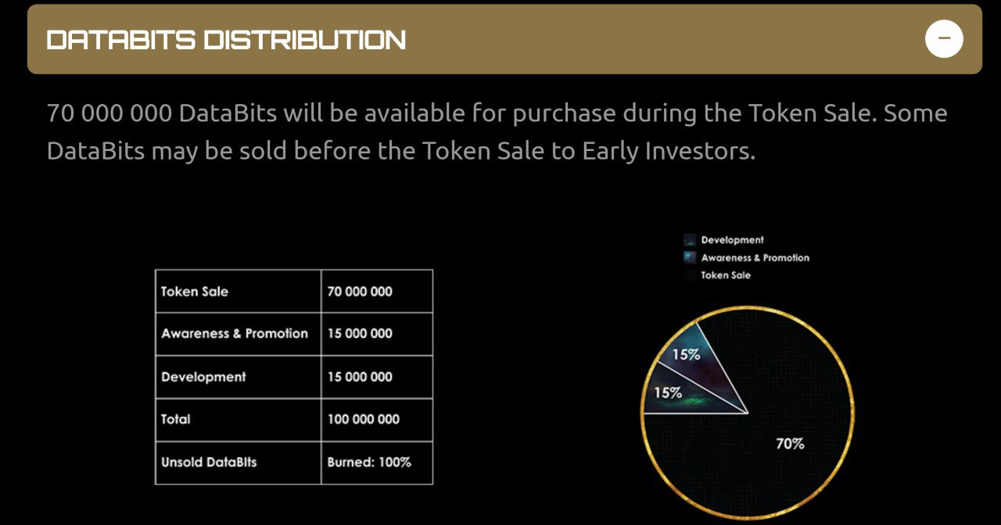Image resolution: width=1001 pixels, height=525 pixels.
Task: Click the Burned: 100% cell
Action: click(377, 462)
